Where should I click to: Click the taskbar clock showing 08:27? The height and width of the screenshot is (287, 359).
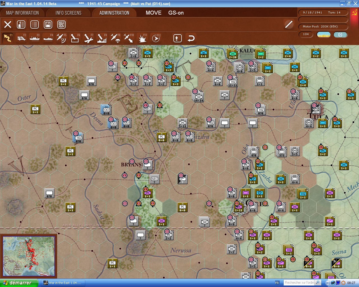point(351,283)
